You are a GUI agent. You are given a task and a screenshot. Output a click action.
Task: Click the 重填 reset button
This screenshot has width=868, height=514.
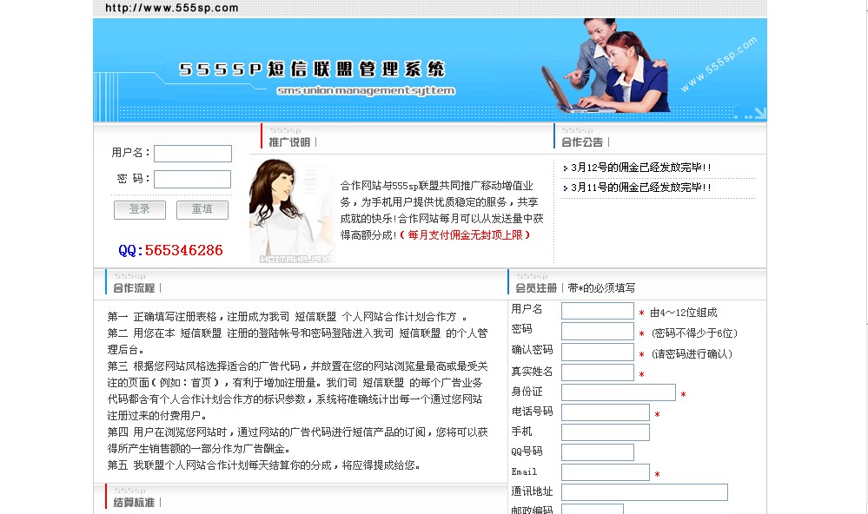(202, 210)
